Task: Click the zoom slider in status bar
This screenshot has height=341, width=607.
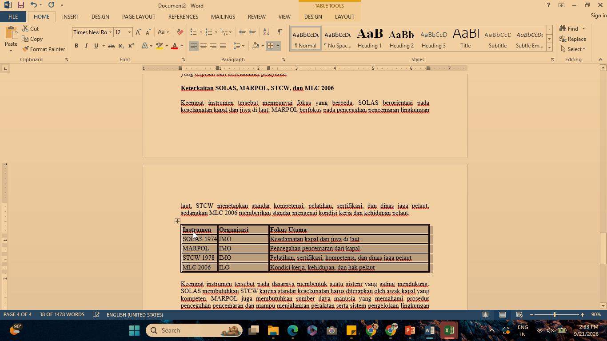Action: click(x=555, y=314)
